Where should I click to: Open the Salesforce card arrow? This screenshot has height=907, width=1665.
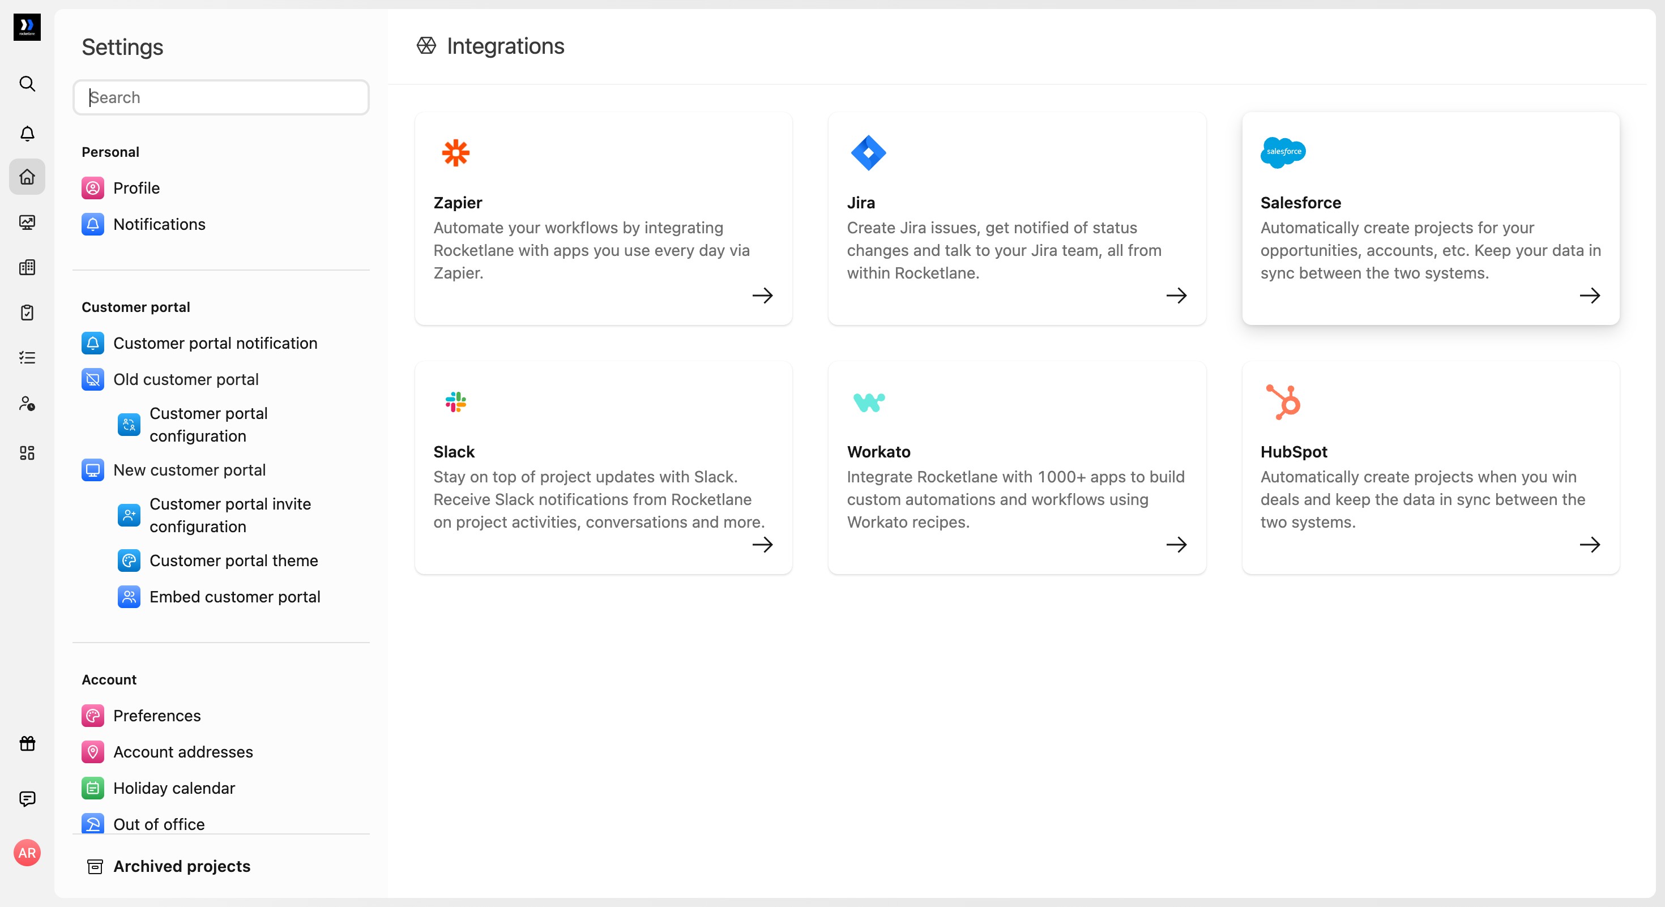pyautogui.click(x=1590, y=296)
